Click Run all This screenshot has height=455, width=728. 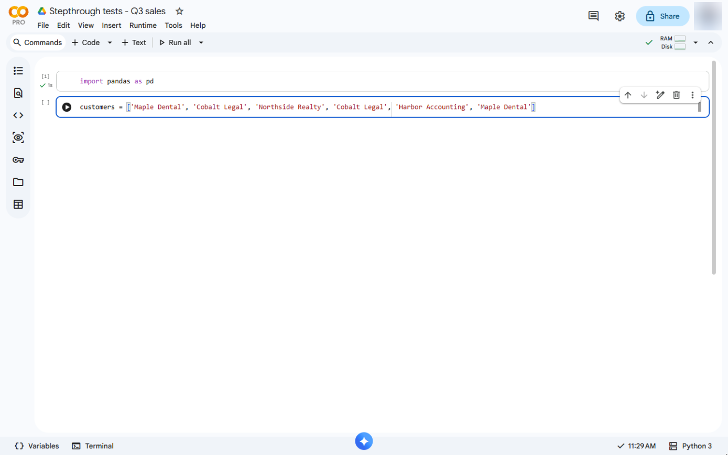click(176, 42)
